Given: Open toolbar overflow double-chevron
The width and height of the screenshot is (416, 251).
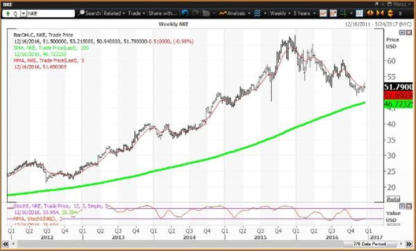Looking at the screenshot, I should point(400,13).
